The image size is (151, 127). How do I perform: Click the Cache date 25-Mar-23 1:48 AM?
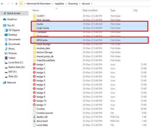click(92, 24)
